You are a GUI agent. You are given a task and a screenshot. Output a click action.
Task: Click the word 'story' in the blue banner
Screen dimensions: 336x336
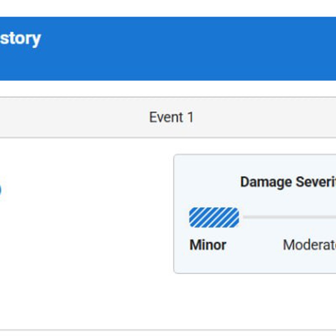(x=20, y=39)
